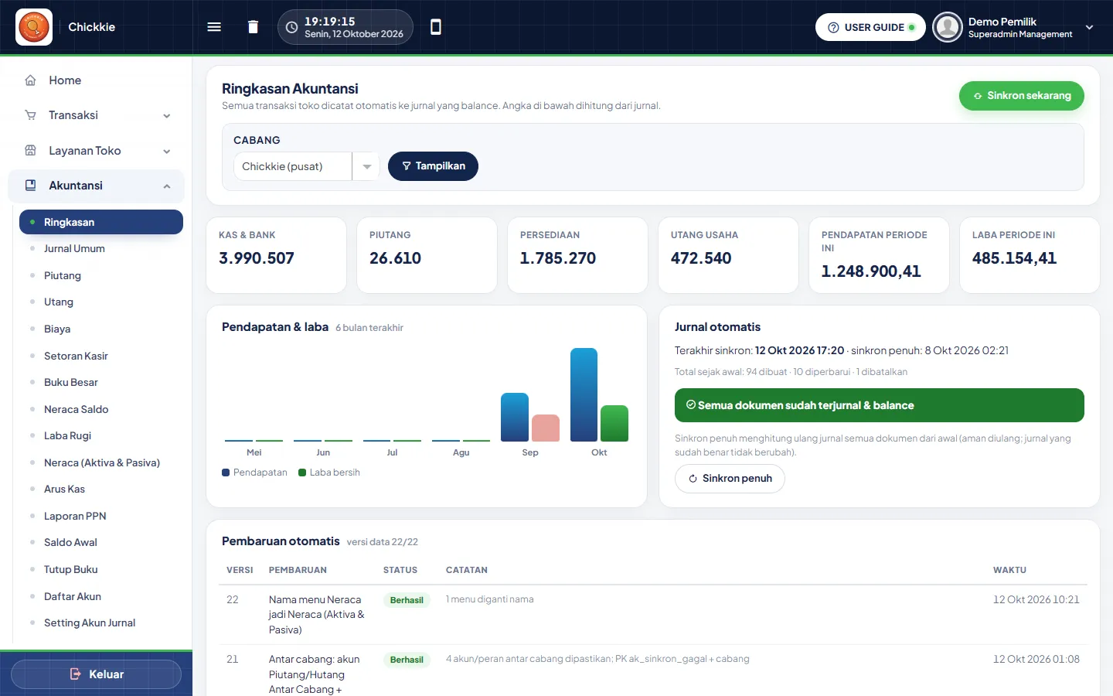
Task: Click the Home house icon
Action: coord(31,80)
